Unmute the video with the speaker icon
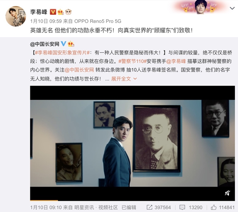 pos(228,193)
